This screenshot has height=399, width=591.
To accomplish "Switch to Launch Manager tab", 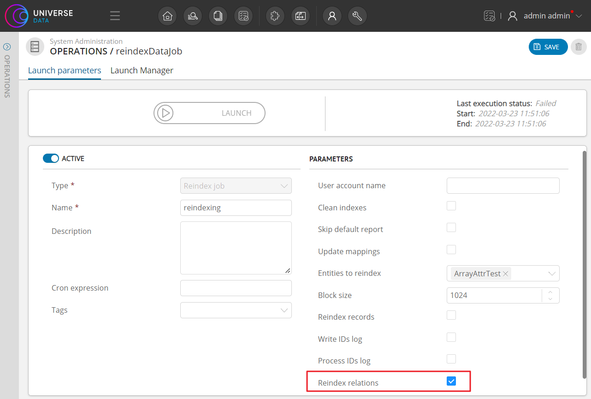I will click(x=142, y=71).
